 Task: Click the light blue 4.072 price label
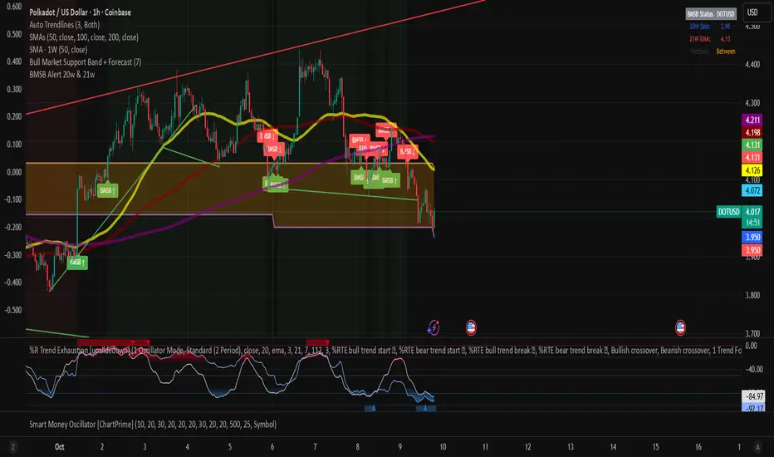(752, 190)
